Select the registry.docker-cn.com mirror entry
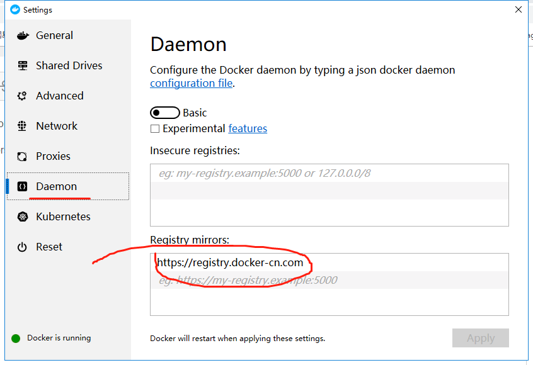 coord(330,262)
